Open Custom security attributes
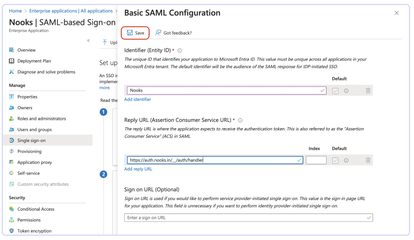Viewport: 414px width, 240px height. 43,184
